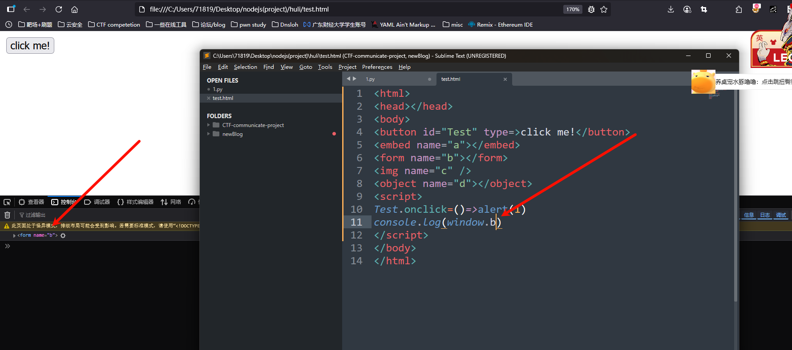Expand the CTF-communicate-project folder
This screenshot has height=350, width=792.
click(x=209, y=125)
